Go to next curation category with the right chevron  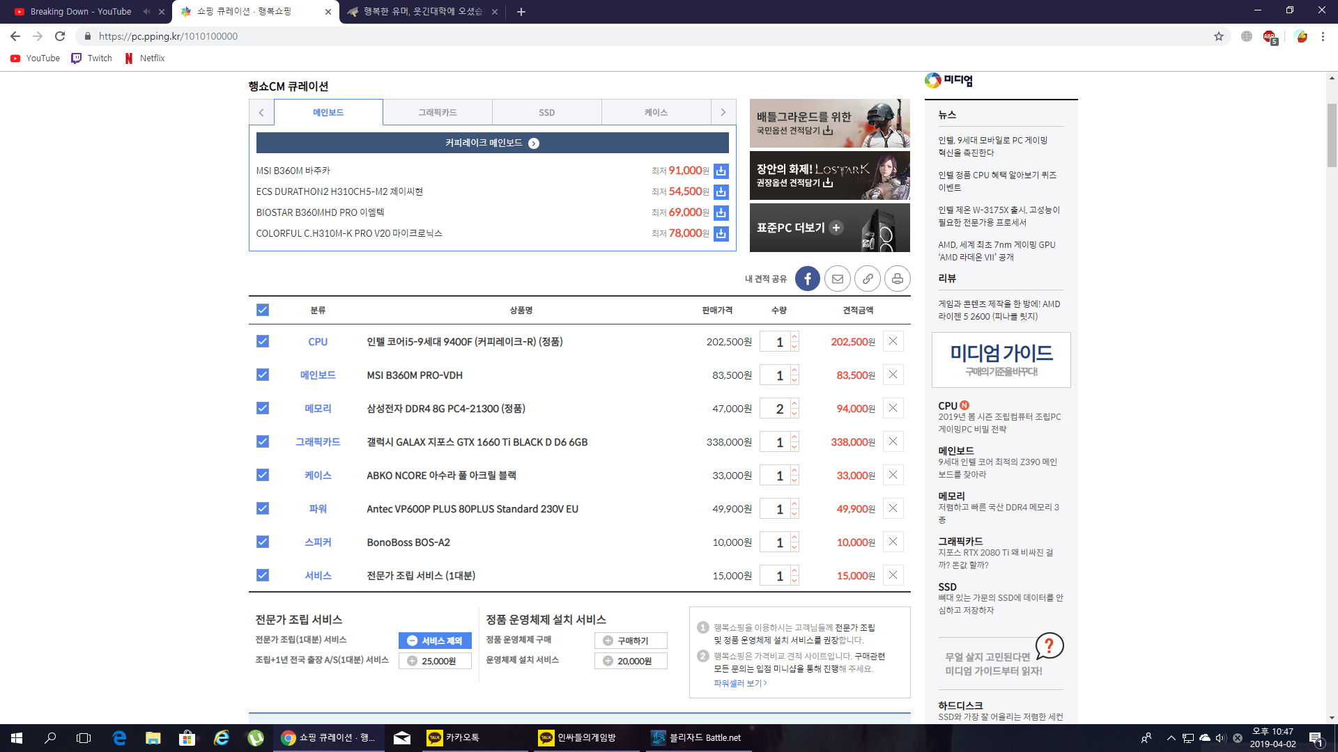click(723, 112)
